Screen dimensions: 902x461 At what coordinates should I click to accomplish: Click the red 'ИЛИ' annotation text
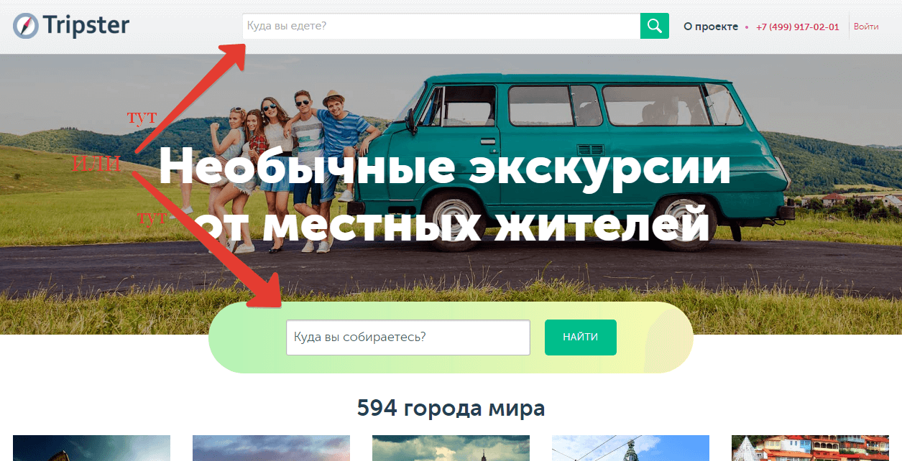96,164
